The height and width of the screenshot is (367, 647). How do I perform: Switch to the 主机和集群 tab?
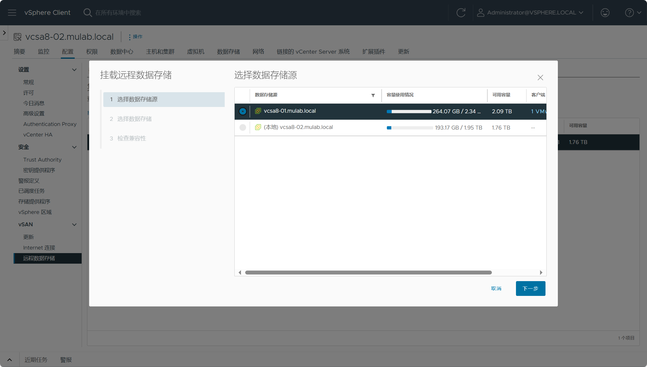(x=160, y=52)
